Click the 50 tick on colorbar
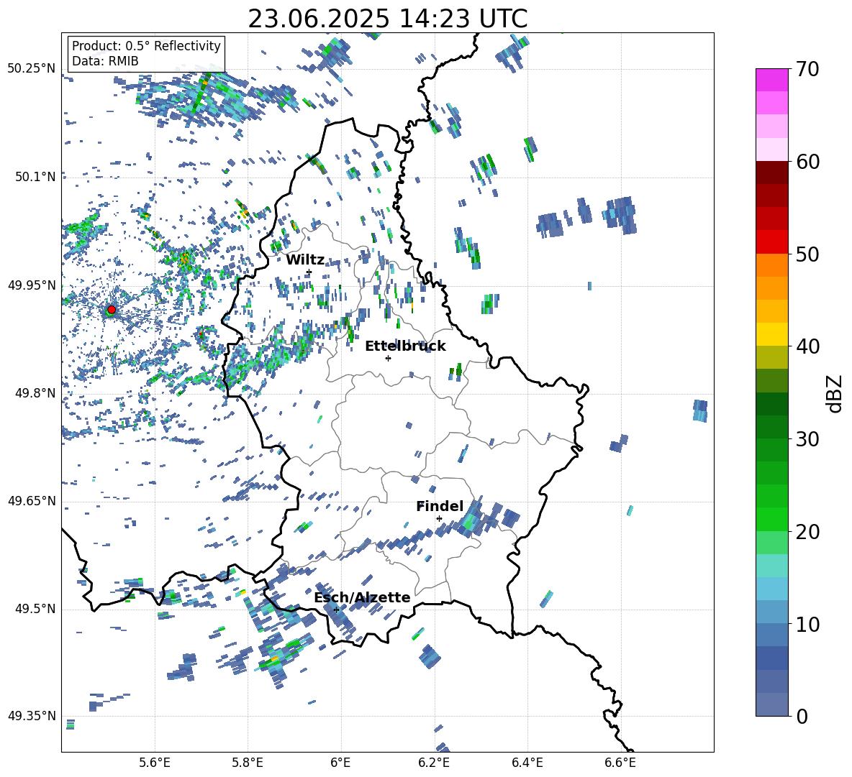 pyautogui.click(x=807, y=254)
